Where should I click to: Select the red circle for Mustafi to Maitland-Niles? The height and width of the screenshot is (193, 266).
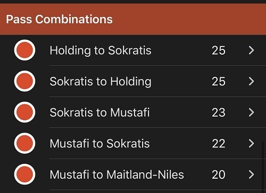(24, 174)
